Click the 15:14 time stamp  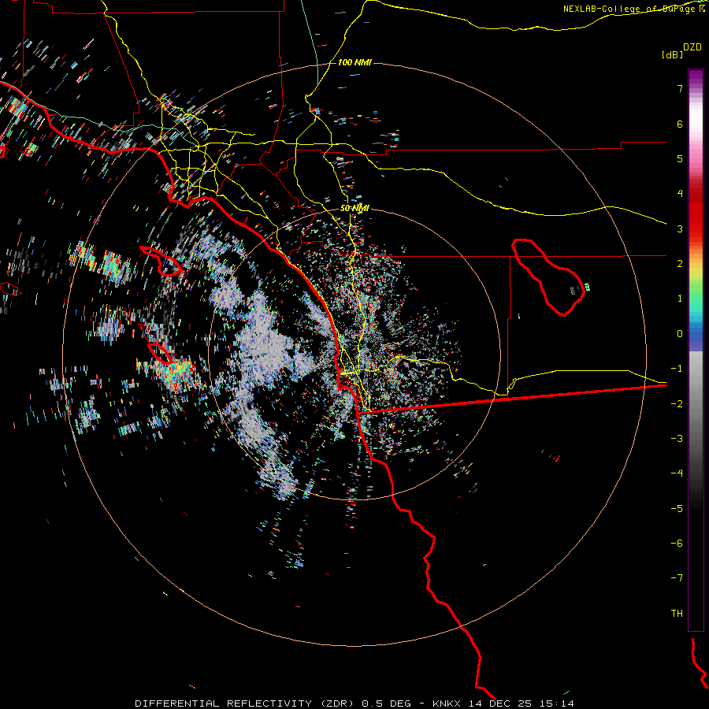coord(557,703)
